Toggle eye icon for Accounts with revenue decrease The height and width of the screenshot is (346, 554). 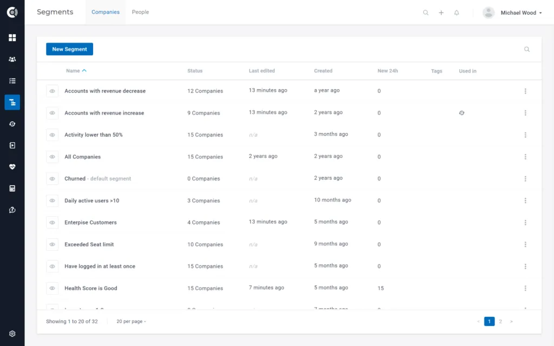(52, 91)
